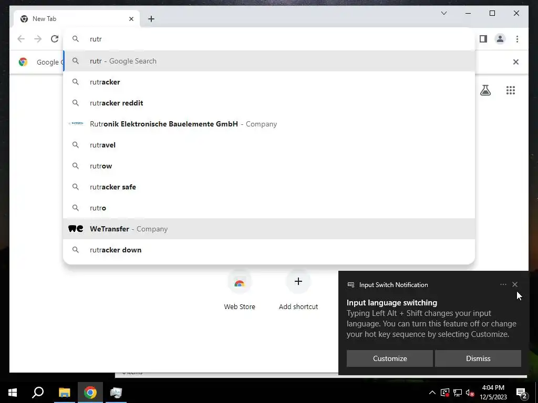Open the profile avatar menu
Screen dimensions: 538x403
(x=500, y=39)
